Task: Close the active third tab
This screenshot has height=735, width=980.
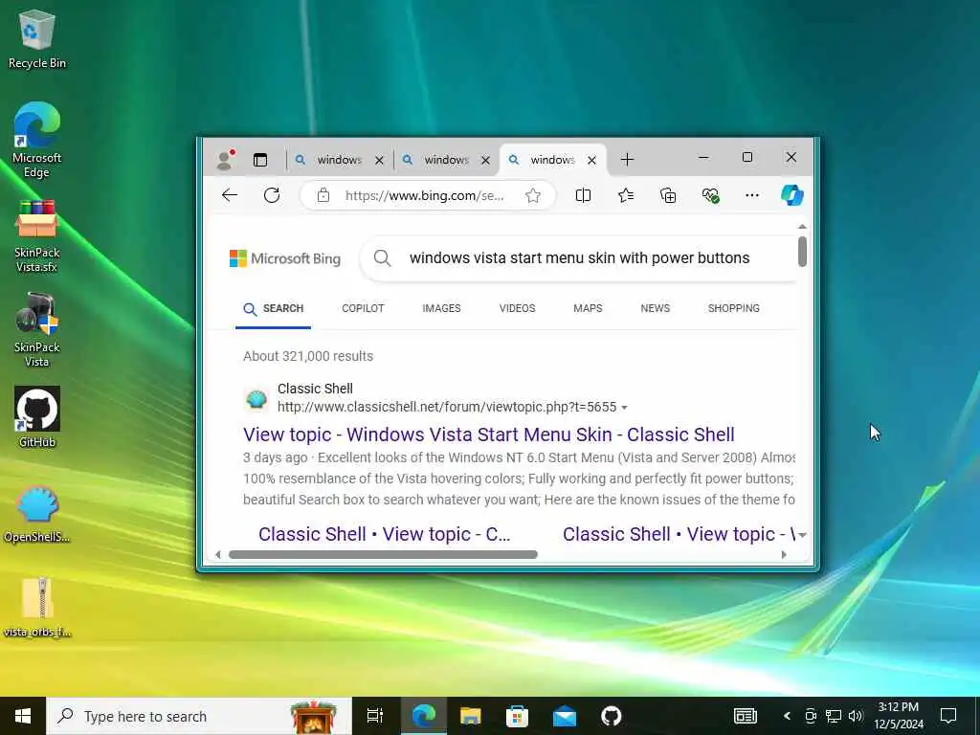Action: pos(591,161)
